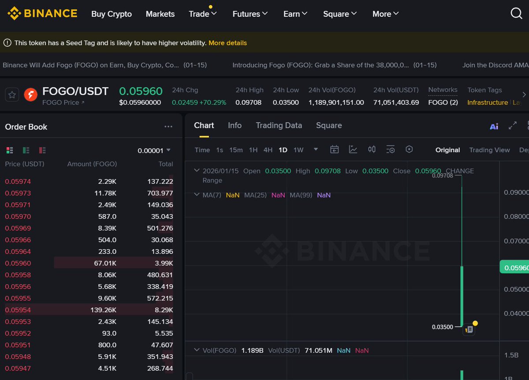Open the Binance Ai assistant

(494, 126)
